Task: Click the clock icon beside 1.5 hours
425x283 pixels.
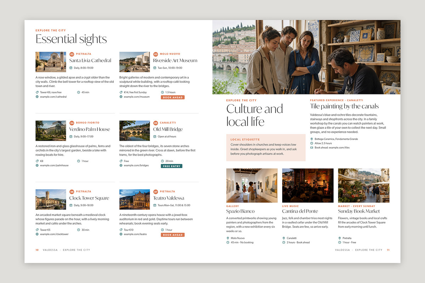Action: (x=162, y=92)
